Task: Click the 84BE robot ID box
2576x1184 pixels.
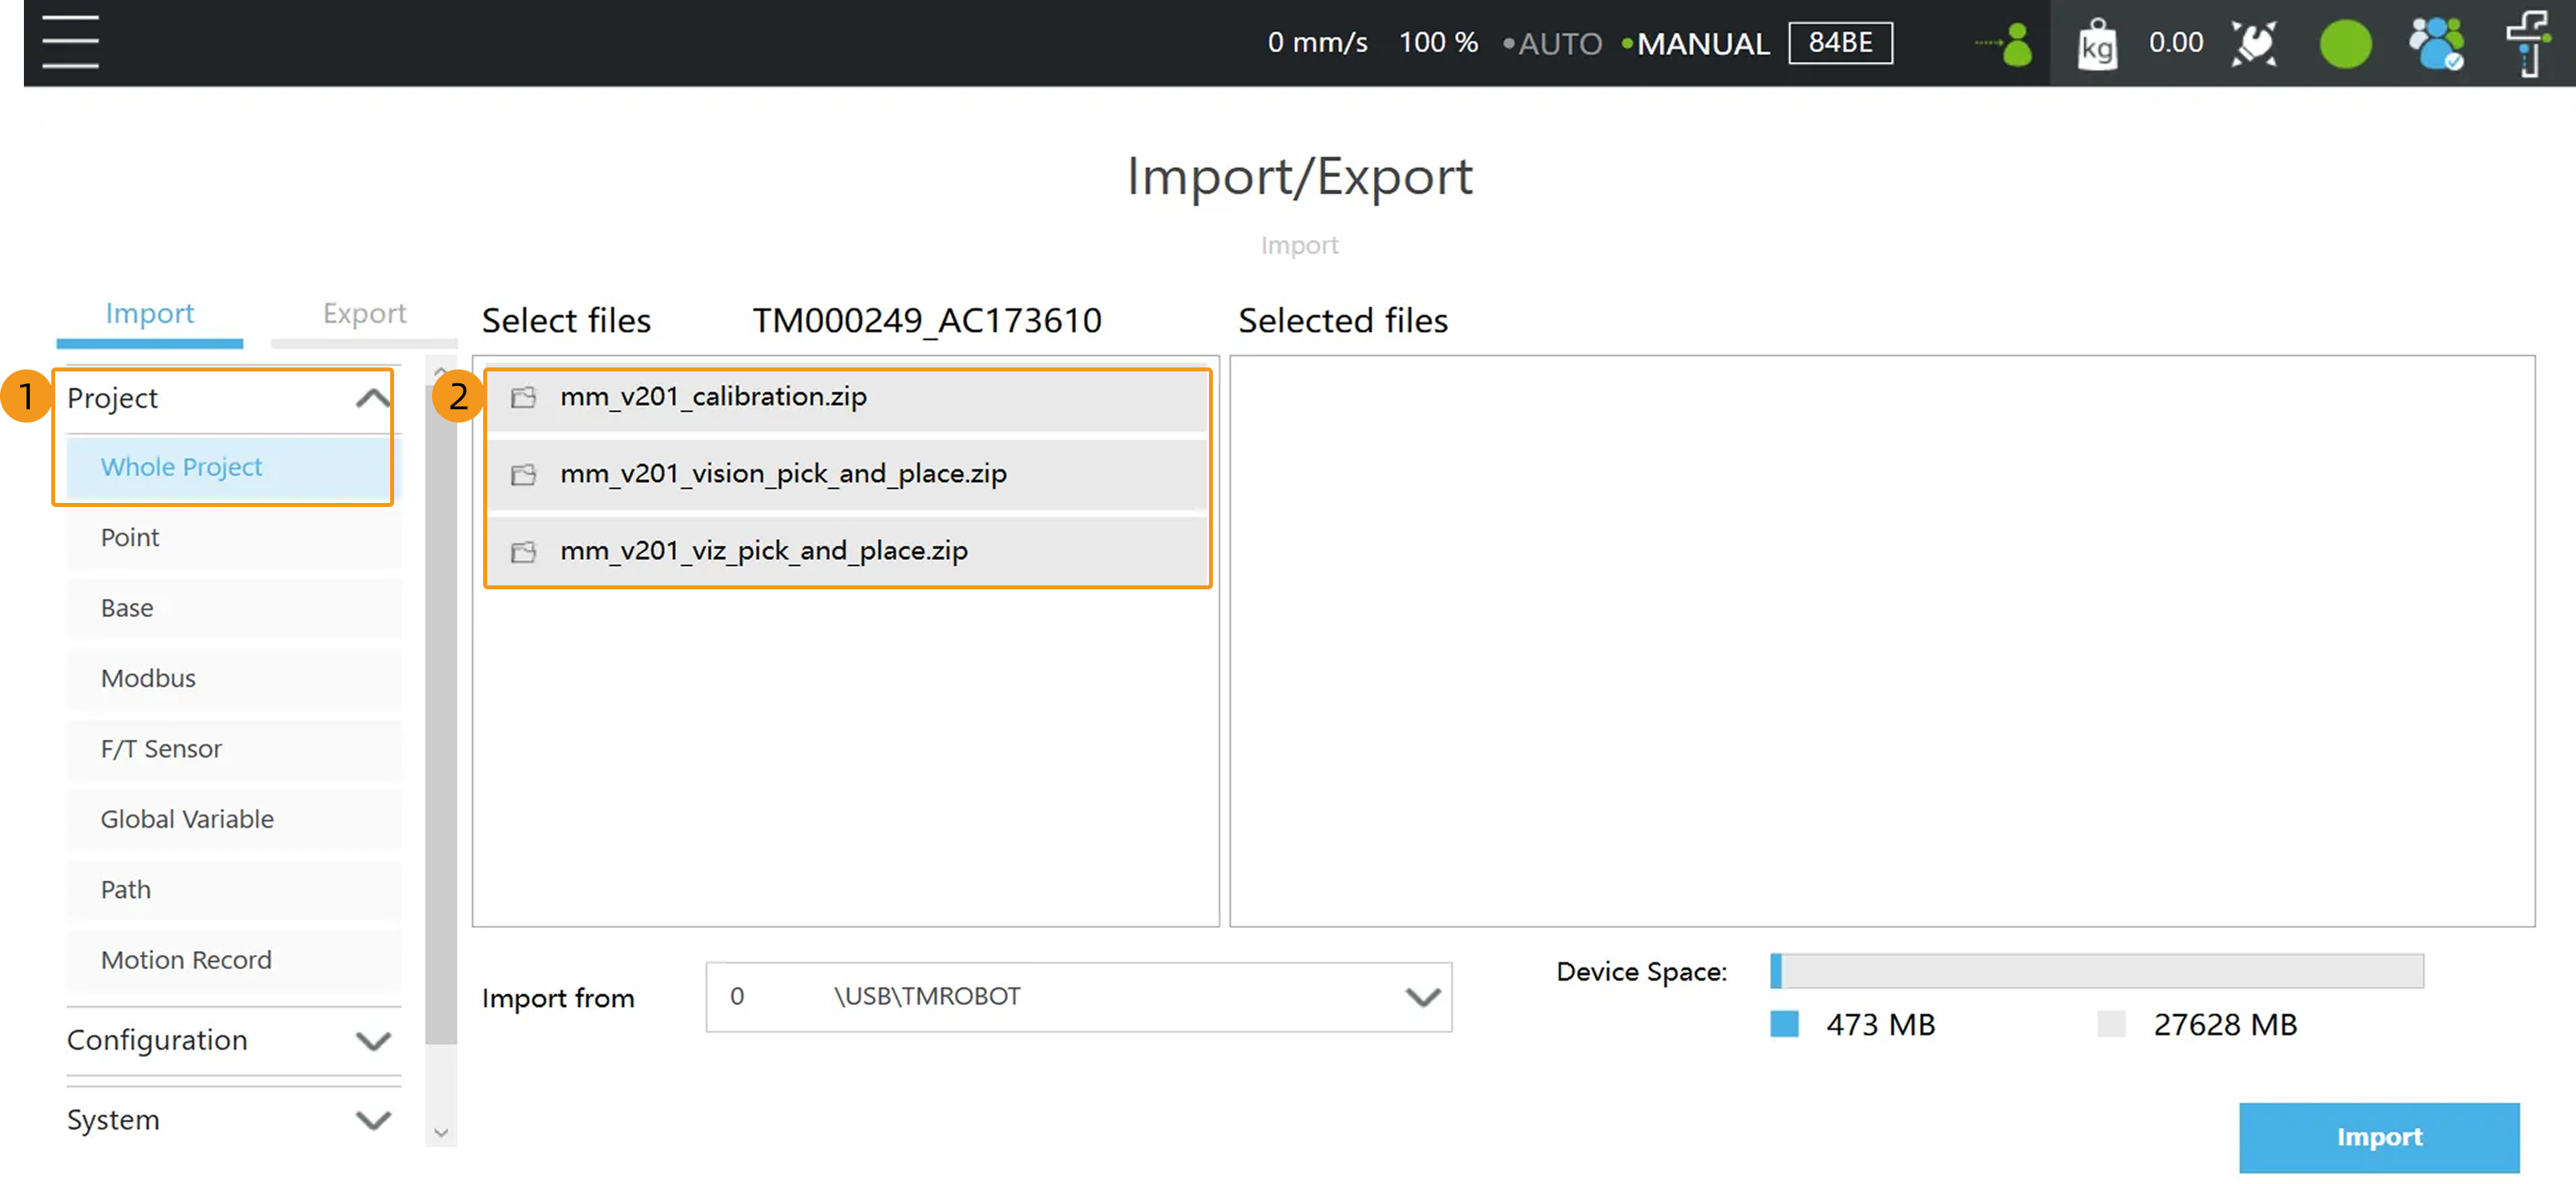Action: pos(1840,43)
